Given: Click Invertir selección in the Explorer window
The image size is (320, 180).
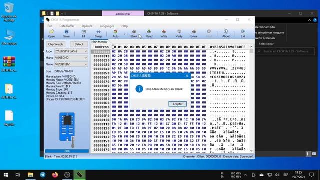Looking at the screenshot, I should pyautogui.click(x=264, y=38).
